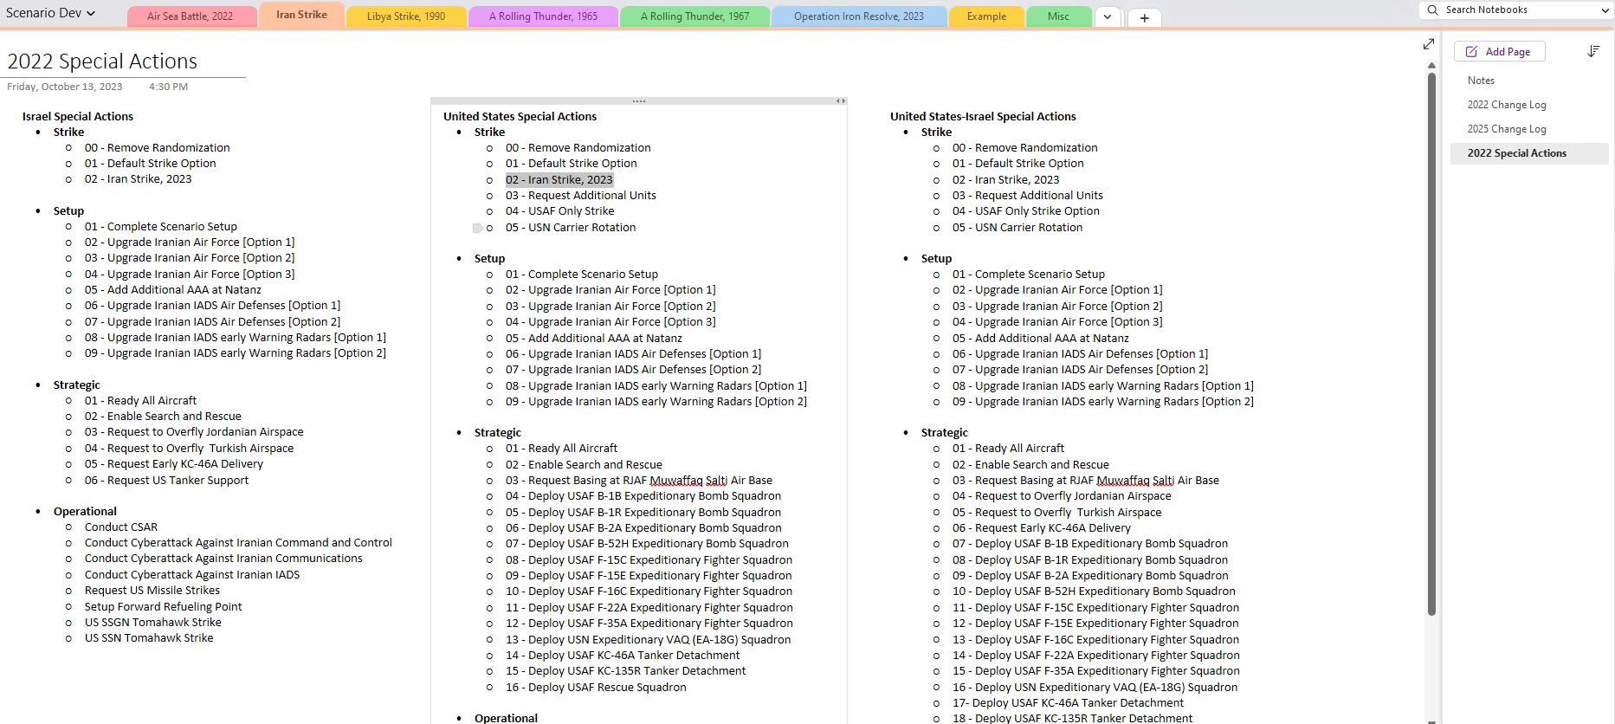Click 05 - Request Early KC-46A Delivery
Viewport: 1615px width, 724px height.
point(174,464)
